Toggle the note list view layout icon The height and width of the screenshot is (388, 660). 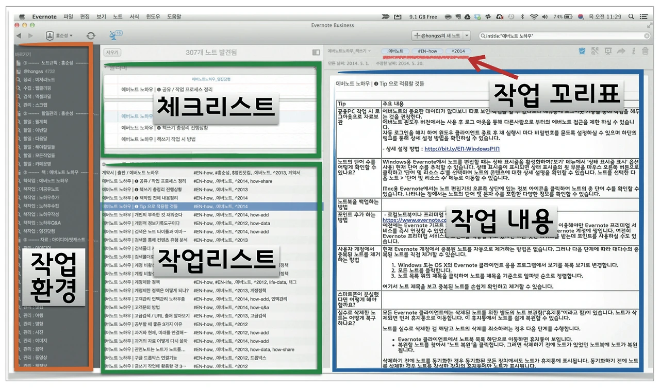tap(316, 52)
